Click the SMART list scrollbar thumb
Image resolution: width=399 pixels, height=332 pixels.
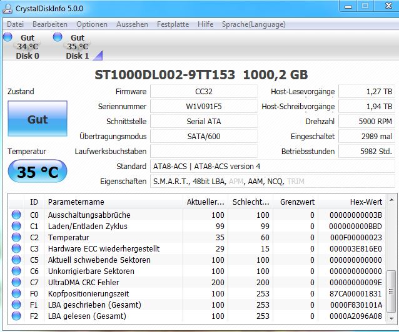click(391, 291)
